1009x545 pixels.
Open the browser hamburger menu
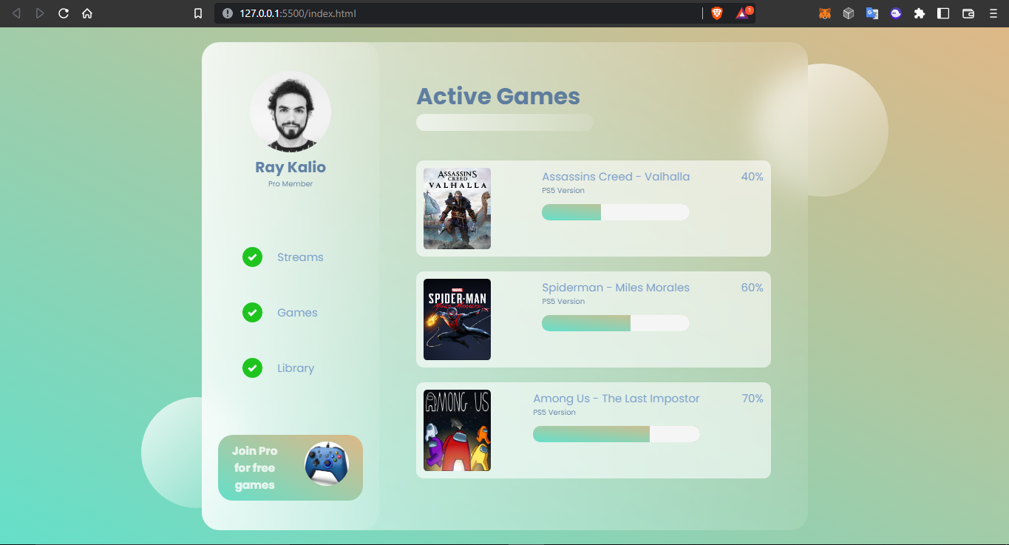(x=993, y=13)
